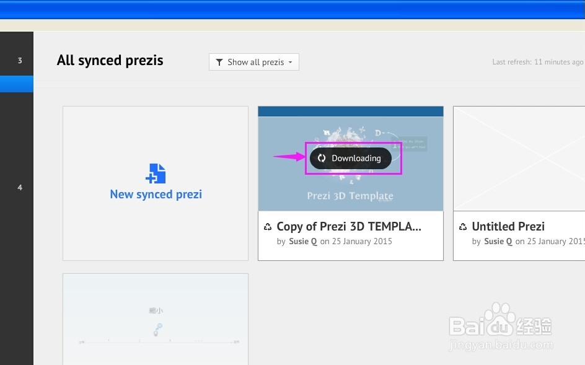
Task: Open the blank Untitled Prezi thumbnail
Action: coord(519,159)
